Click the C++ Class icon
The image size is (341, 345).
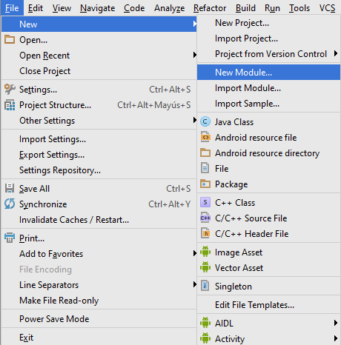tap(205, 203)
